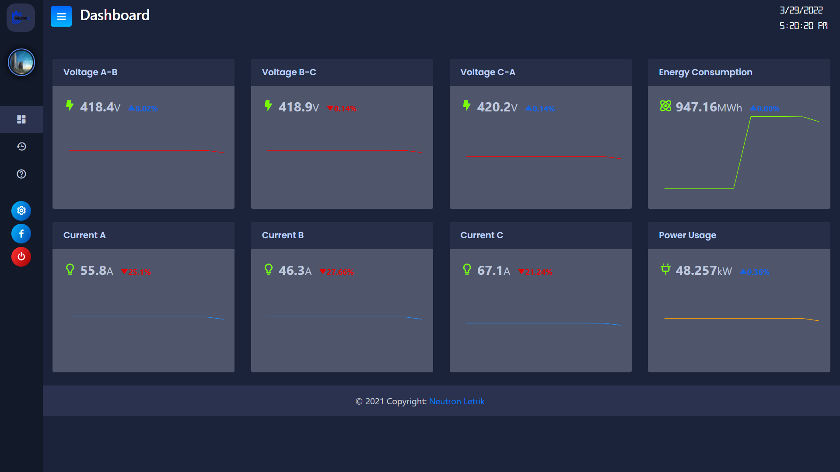Click the Energy Consumption card title

point(705,72)
